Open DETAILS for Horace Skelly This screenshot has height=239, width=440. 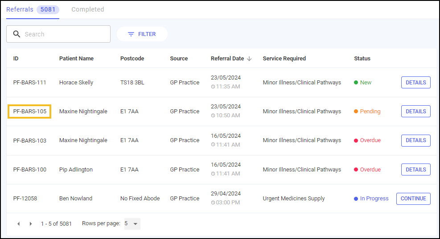pyautogui.click(x=415, y=83)
